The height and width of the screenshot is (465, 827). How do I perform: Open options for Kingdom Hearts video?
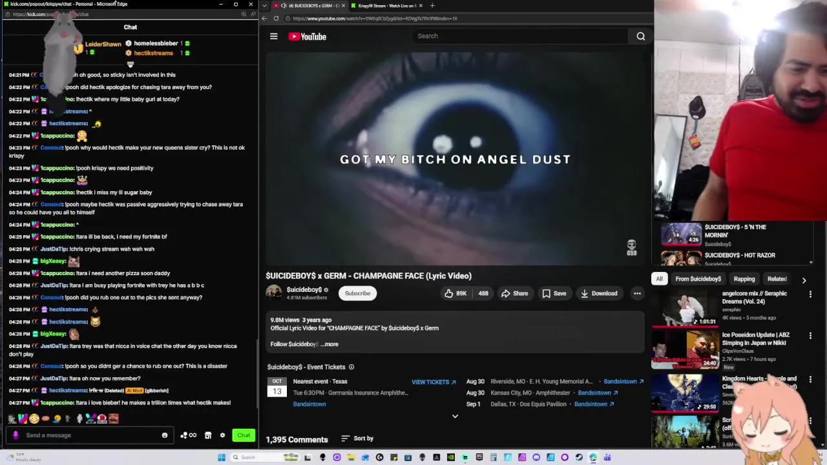tap(810, 380)
